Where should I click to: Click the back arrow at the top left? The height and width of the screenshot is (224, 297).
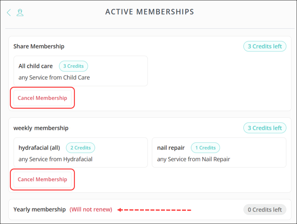9,12
